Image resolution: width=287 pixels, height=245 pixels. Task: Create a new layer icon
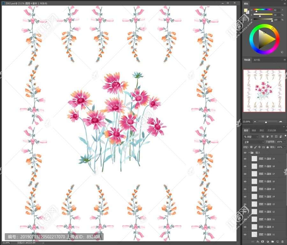click(x=277, y=242)
